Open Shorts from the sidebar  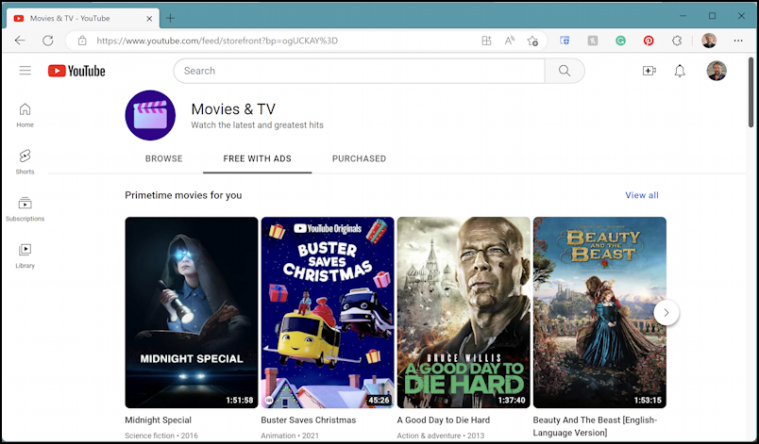[x=25, y=162]
